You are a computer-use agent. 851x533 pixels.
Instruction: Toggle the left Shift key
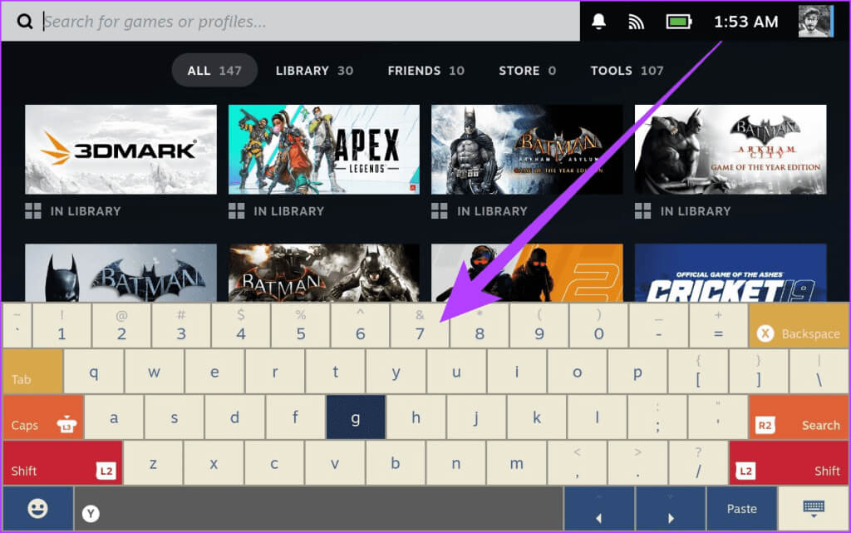click(62, 462)
